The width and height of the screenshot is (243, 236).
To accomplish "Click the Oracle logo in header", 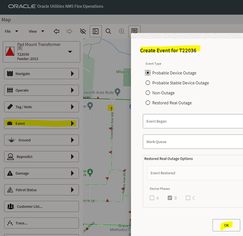I will 22,6.
